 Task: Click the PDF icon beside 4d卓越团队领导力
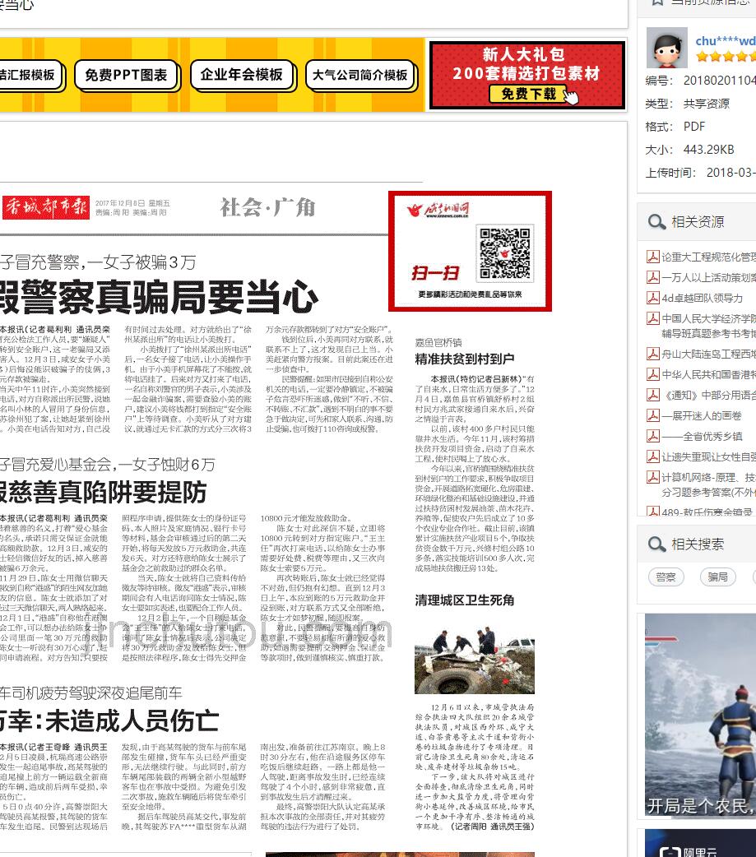click(653, 298)
